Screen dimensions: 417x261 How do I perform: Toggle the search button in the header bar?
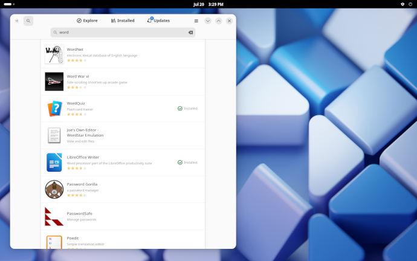[x=28, y=21]
